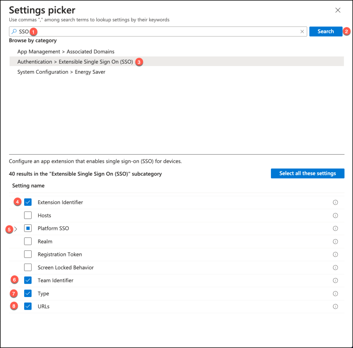
Task: Click the Search button
Action: coord(325,31)
